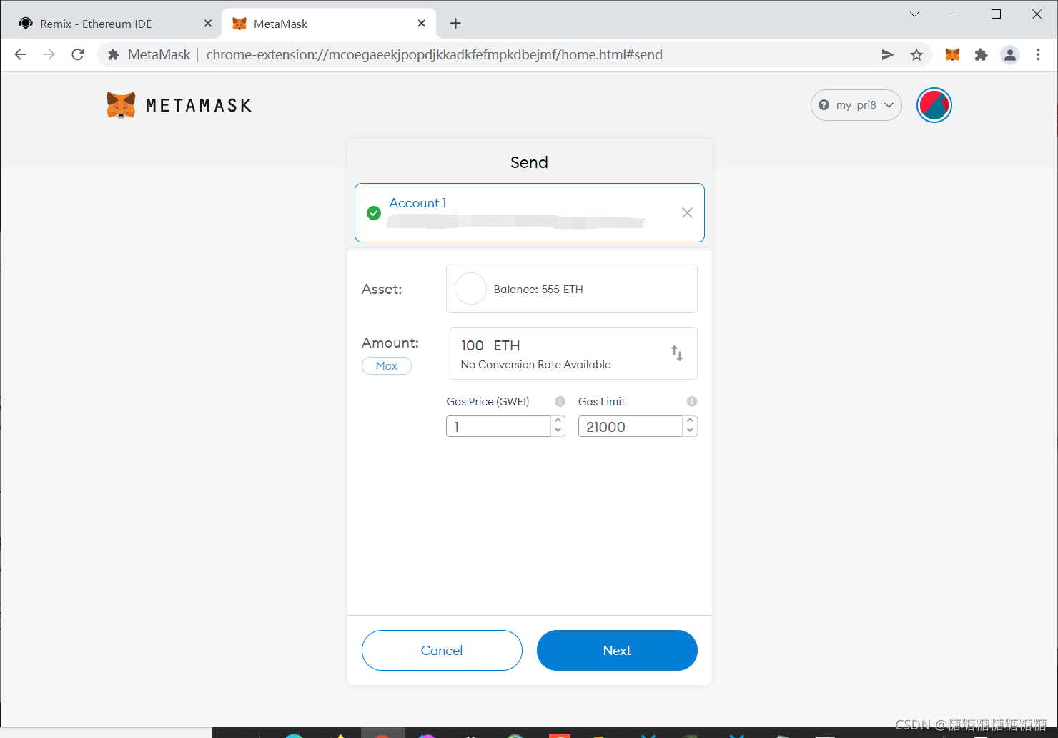The image size is (1058, 738).
Task: Open the Chrome profile icon
Action: point(1009,54)
